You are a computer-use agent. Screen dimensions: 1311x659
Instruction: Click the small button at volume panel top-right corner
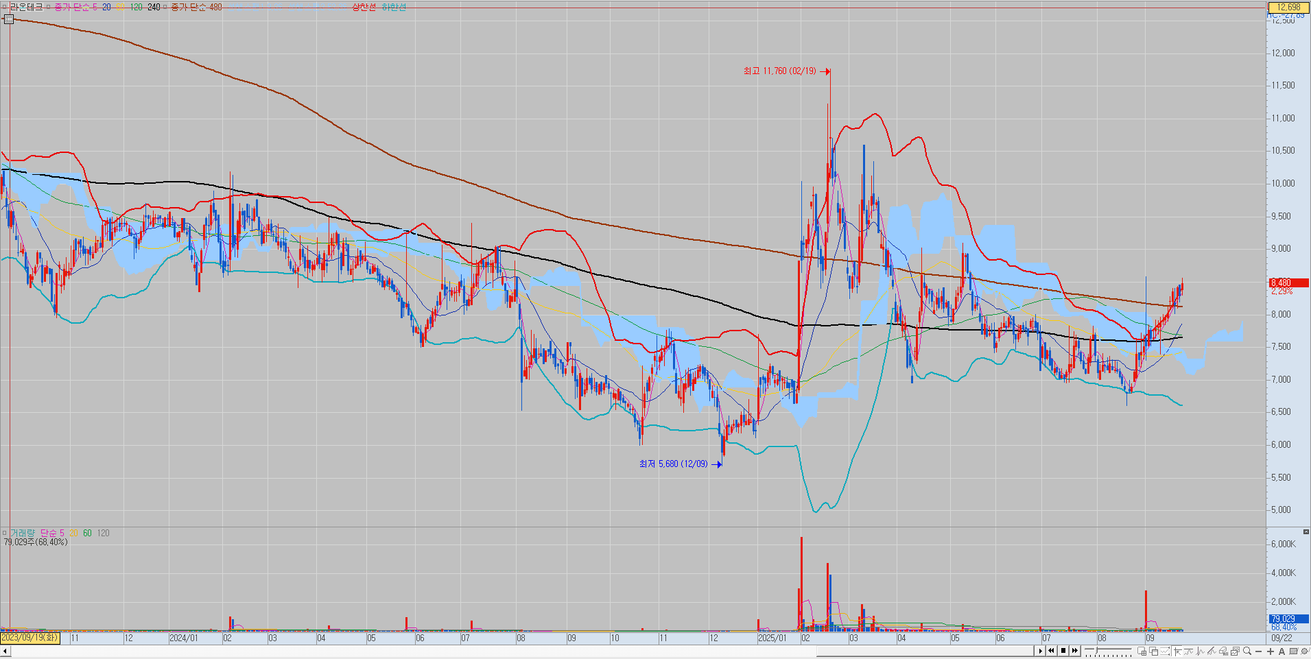click(1306, 532)
